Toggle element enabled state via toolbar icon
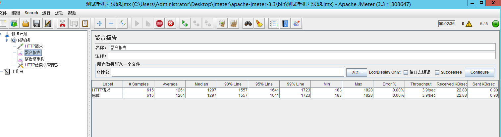Screen dimensions: 501x137 tap(122, 23)
